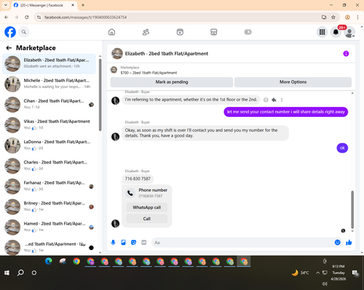The width and height of the screenshot is (364, 290).
Task: Start a WhatsApp call
Action: (147, 207)
